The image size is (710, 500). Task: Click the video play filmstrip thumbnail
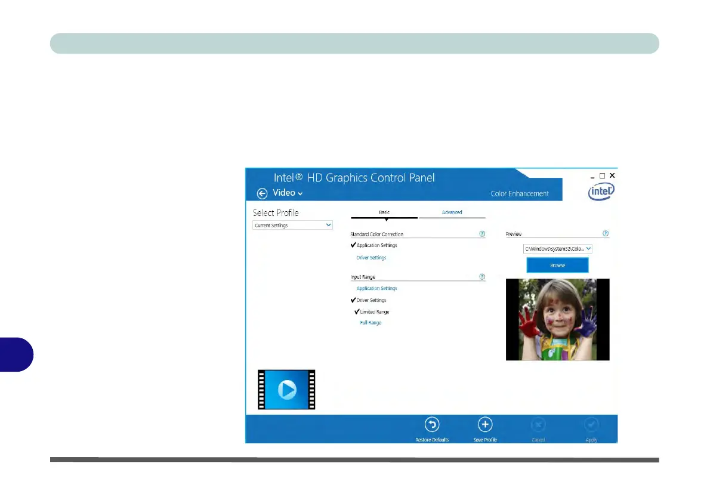286,390
